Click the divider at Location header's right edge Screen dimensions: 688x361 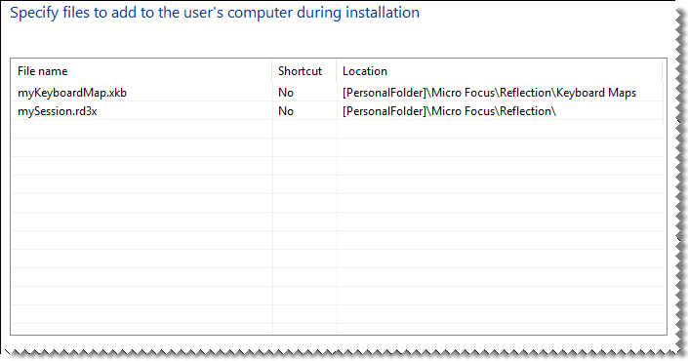click(662, 71)
